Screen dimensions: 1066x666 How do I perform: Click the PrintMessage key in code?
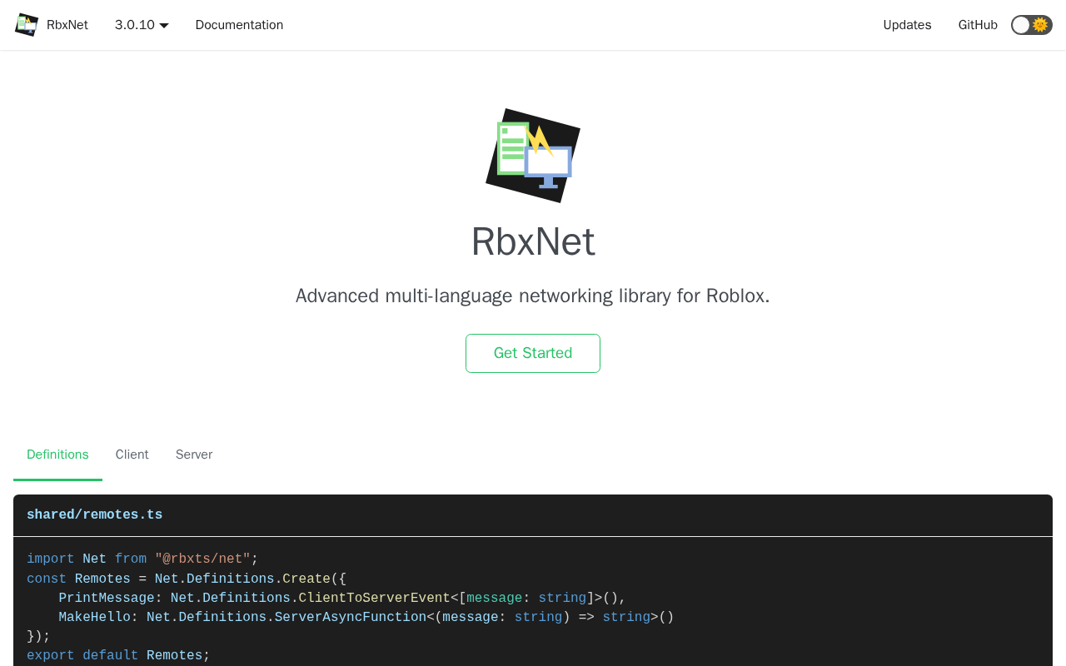(107, 598)
